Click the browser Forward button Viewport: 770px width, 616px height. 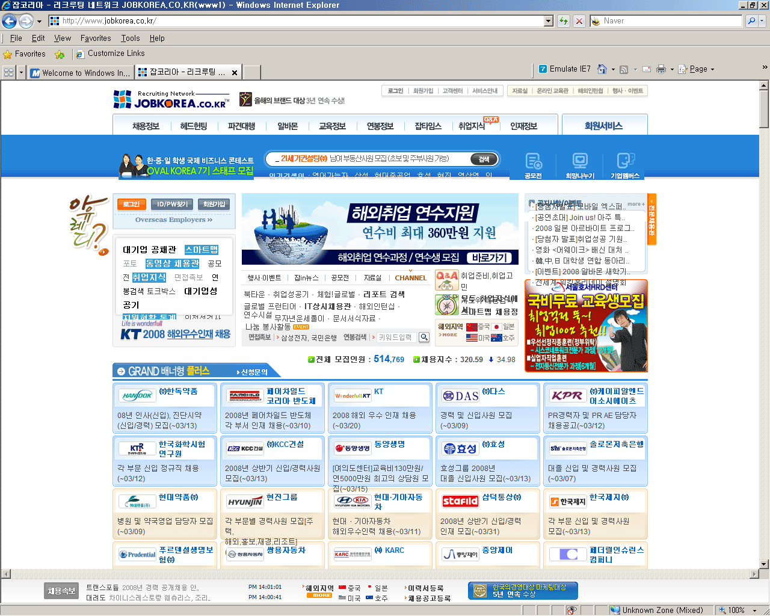pos(26,21)
